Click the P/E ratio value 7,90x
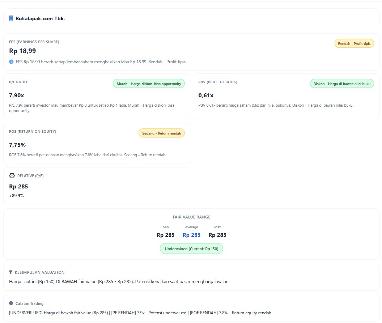The height and width of the screenshot is (323, 382). (x=17, y=95)
